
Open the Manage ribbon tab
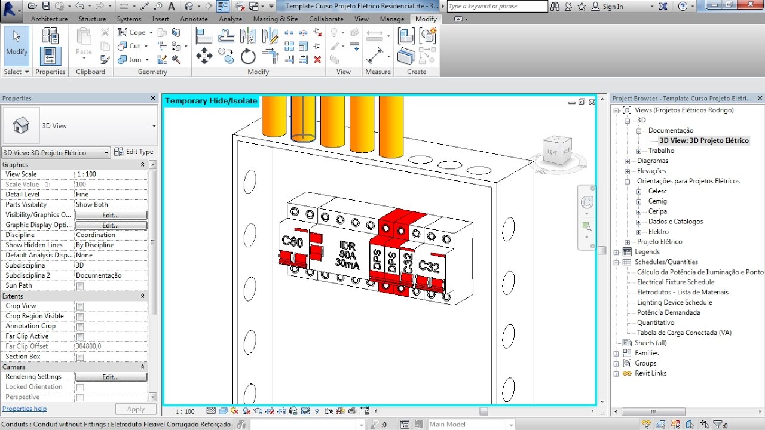[x=392, y=19]
